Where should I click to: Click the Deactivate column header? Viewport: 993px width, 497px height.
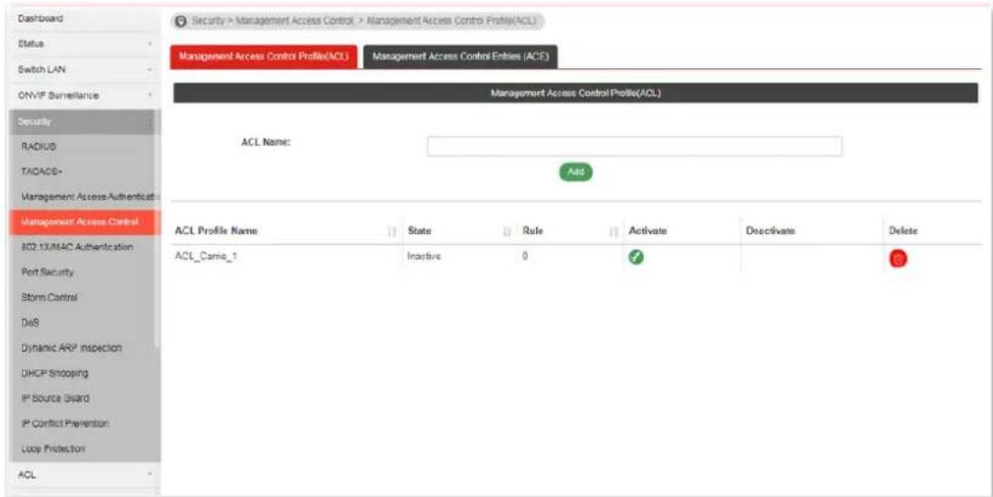(x=771, y=232)
